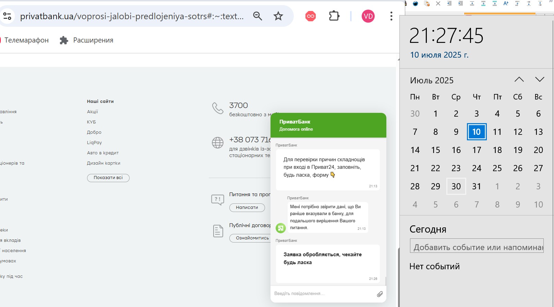The width and height of the screenshot is (554, 307).
Task: Click the chat message input field
Action: point(323,294)
